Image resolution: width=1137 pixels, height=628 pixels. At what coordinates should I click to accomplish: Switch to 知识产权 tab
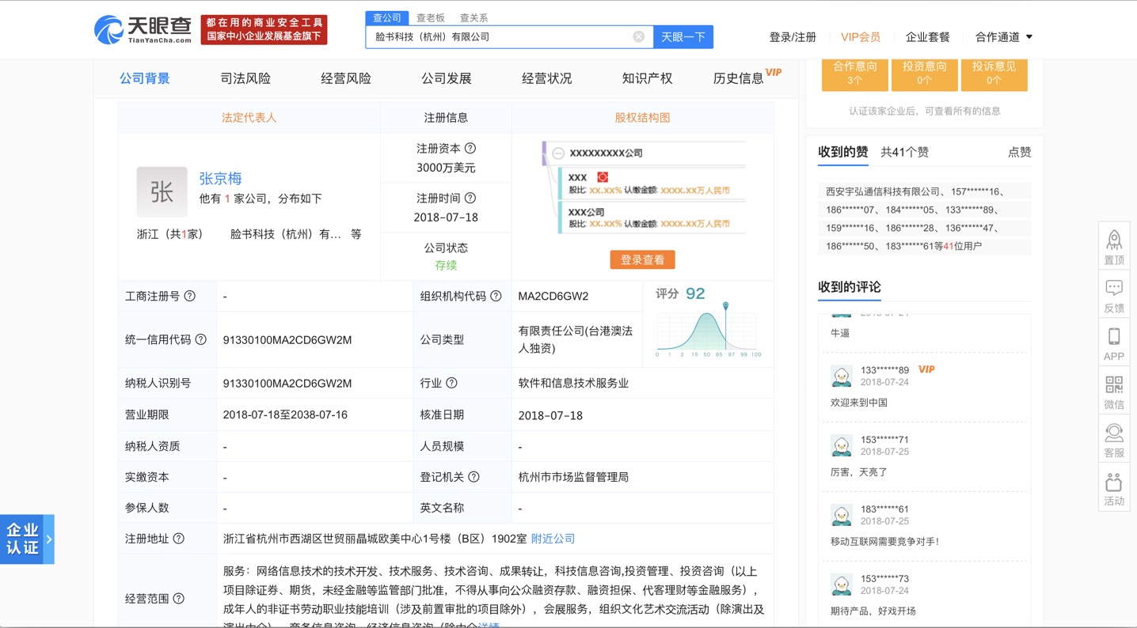coord(647,78)
